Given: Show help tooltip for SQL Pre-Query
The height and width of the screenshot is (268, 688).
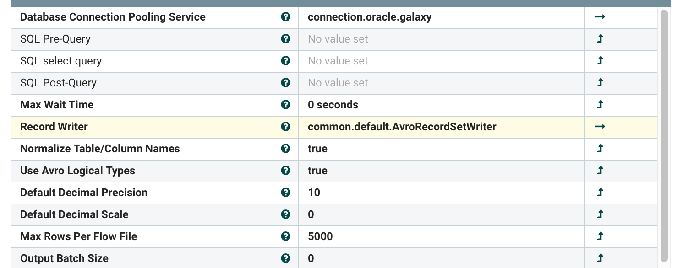Looking at the screenshot, I should pos(286,39).
